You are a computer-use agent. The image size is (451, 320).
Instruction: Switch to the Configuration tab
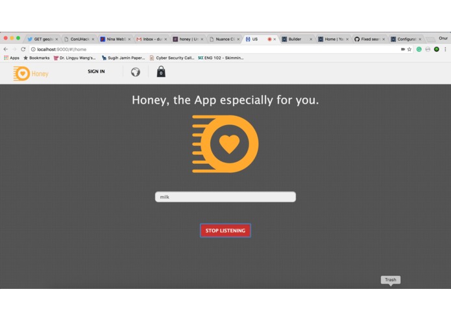pyautogui.click(x=406, y=39)
